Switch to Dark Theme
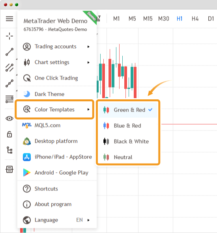The width and height of the screenshot is (217, 233). pyautogui.click(x=57, y=94)
